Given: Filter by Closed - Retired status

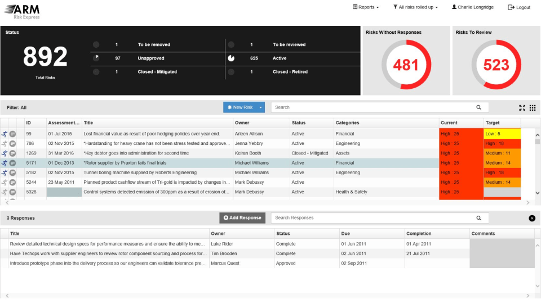Looking at the screenshot, I should coord(292,72).
